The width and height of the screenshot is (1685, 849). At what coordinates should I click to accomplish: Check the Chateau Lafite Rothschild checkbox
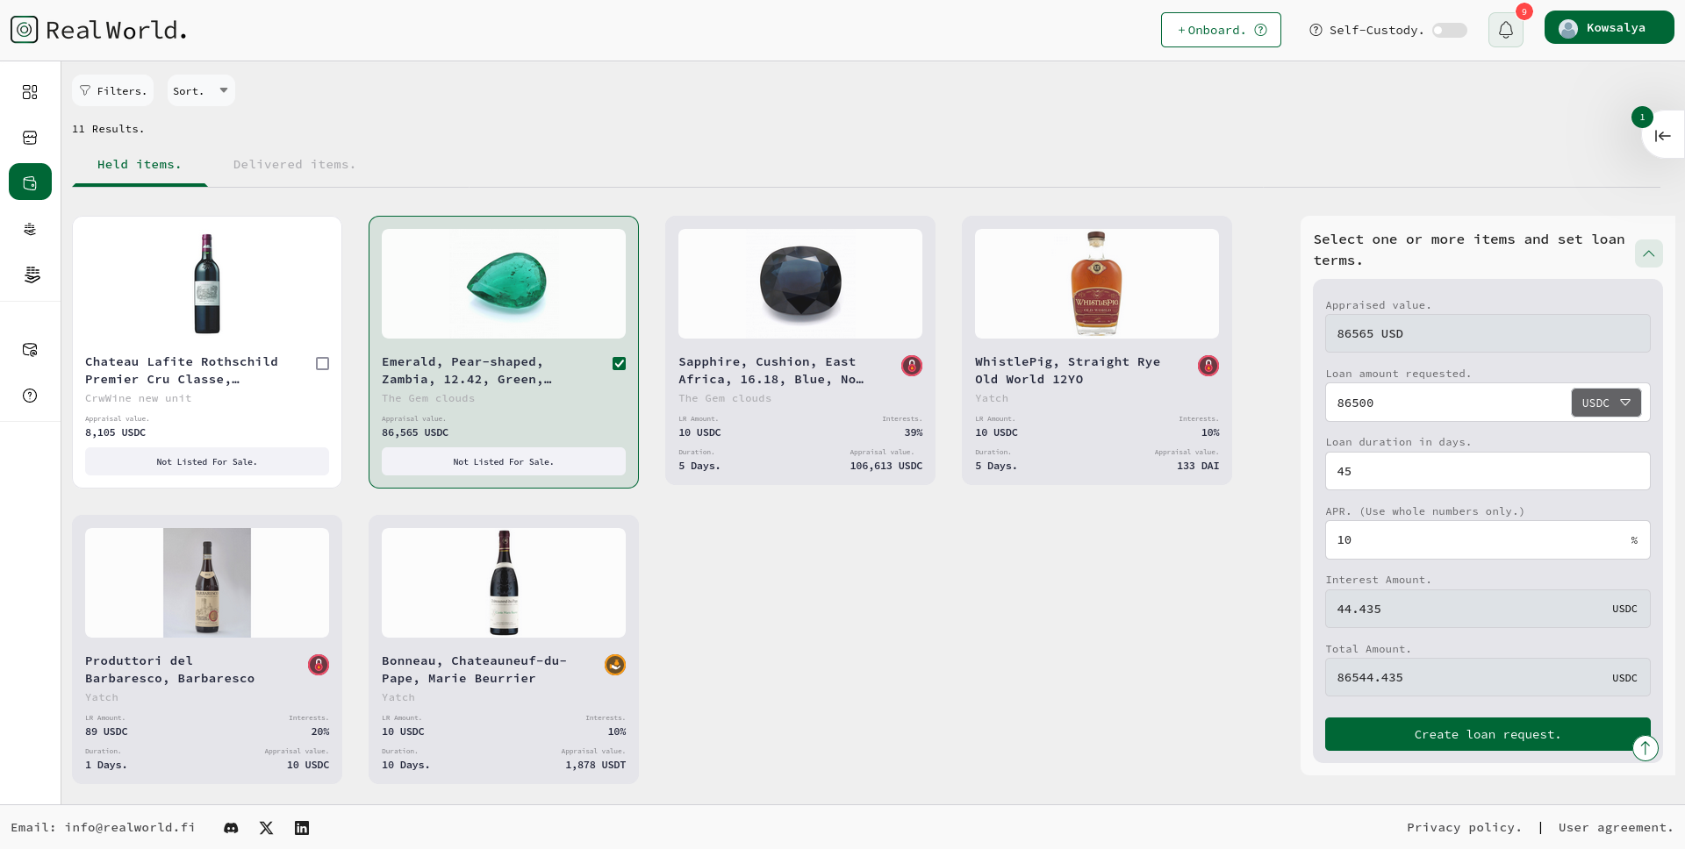(x=322, y=364)
